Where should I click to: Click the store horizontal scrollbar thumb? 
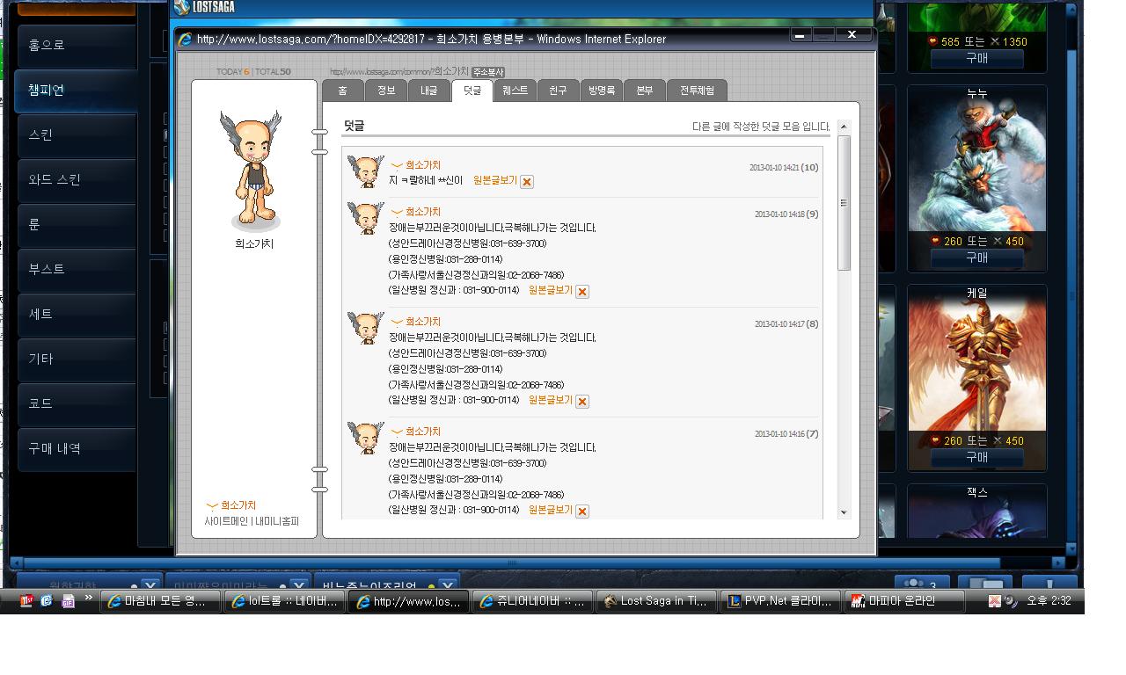(512, 562)
